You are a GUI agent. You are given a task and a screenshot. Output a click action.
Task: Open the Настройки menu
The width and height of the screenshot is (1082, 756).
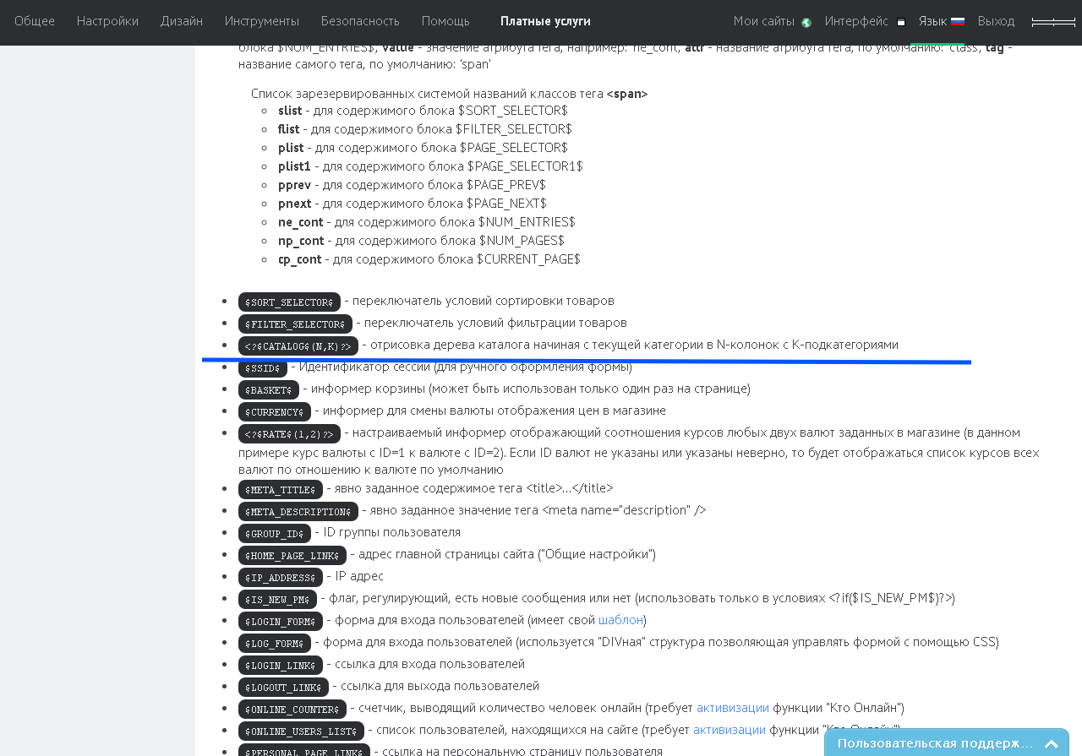pyautogui.click(x=107, y=21)
